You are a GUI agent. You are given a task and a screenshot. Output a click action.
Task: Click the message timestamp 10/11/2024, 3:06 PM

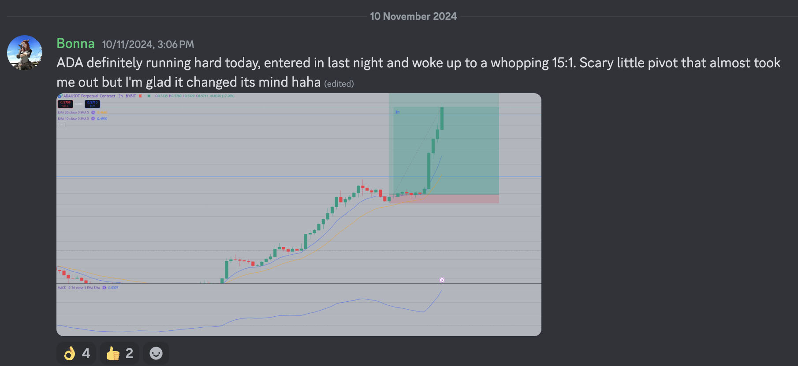[x=148, y=44]
